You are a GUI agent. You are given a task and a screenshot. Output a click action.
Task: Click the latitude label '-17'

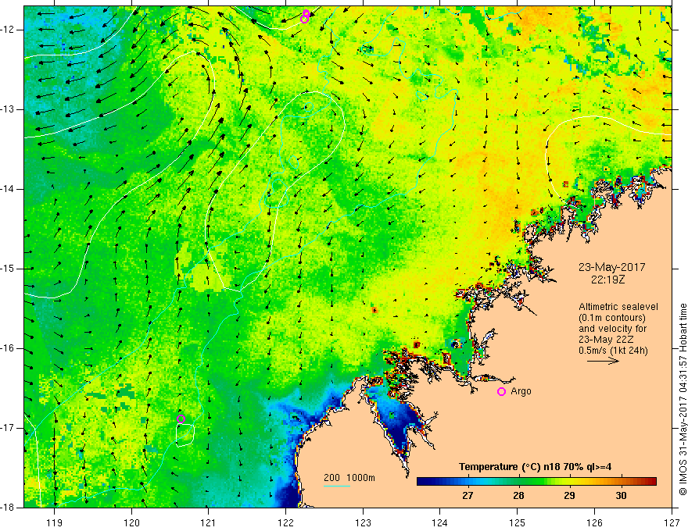(8, 428)
